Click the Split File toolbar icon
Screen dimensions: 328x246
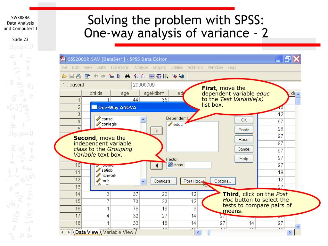pos(152,76)
